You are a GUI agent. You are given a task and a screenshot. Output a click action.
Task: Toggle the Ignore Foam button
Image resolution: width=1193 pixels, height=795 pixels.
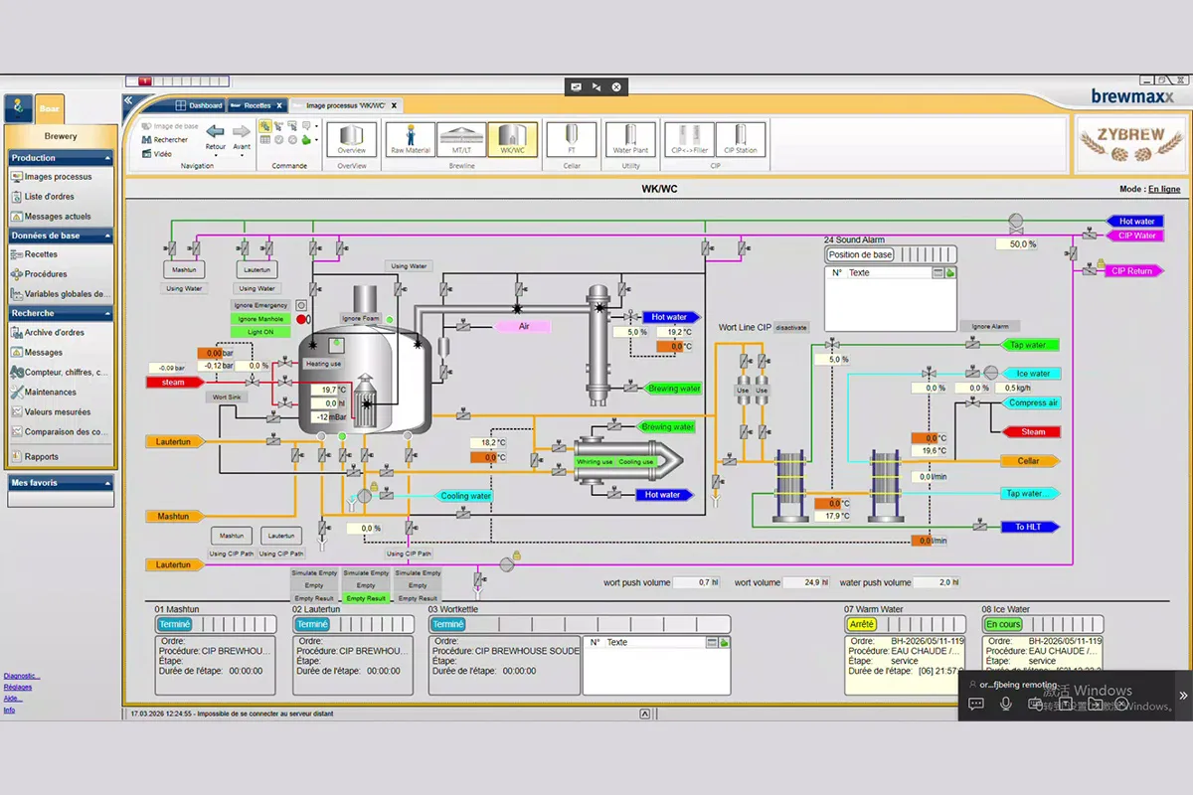(362, 318)
